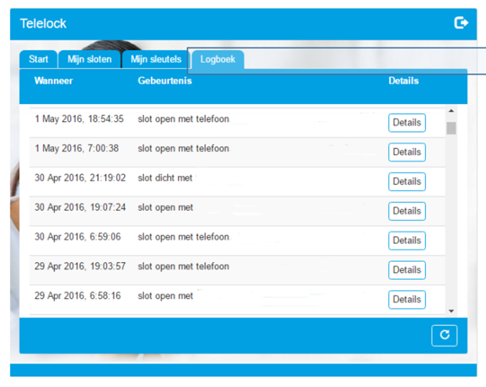Open the Mijn sleutels tab
Screen dimensions: 486x387
pyautogui.click(x=156, y=59)
